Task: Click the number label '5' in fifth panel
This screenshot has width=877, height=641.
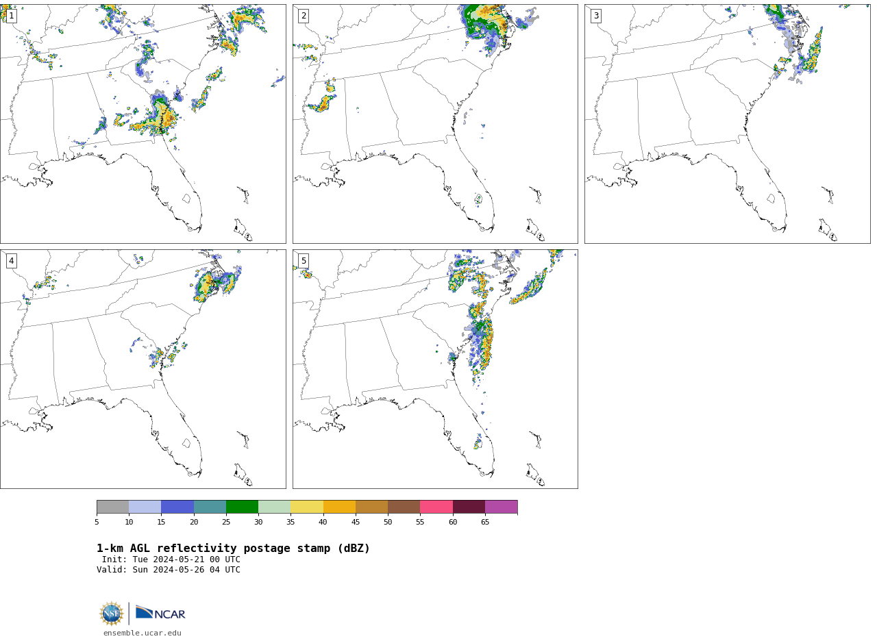Action: 304,261
